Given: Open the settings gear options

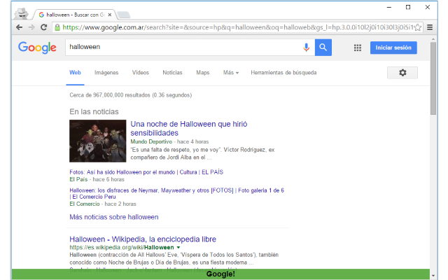Looking at the screenshot, I should (402, 73).
